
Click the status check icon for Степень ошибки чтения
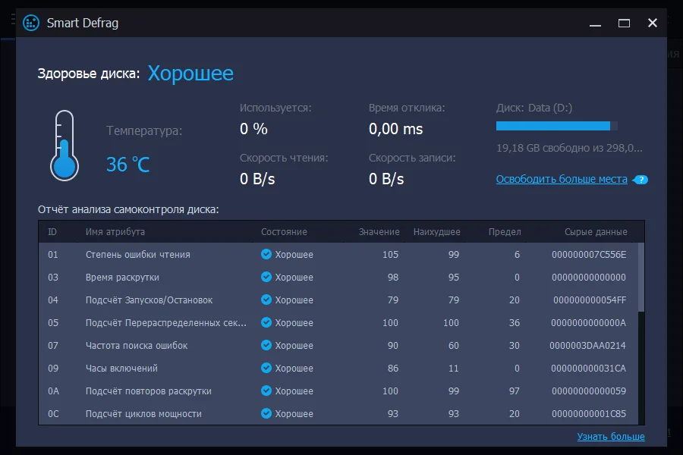266,254
